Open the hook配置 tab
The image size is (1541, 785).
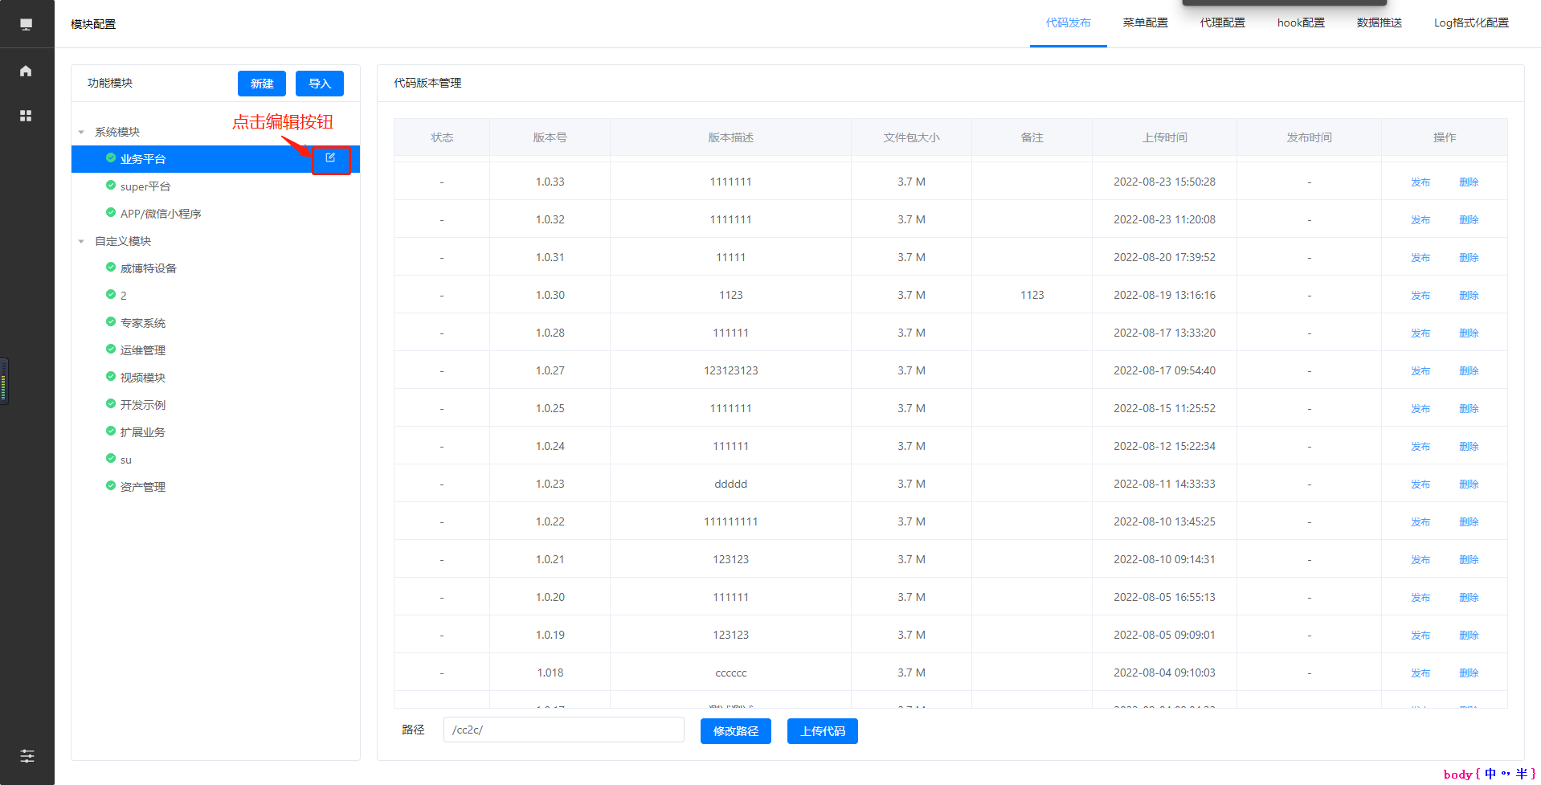(1300, 23)
